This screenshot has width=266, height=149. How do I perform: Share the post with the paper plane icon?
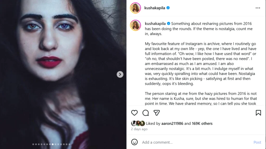tap(156, 113)
